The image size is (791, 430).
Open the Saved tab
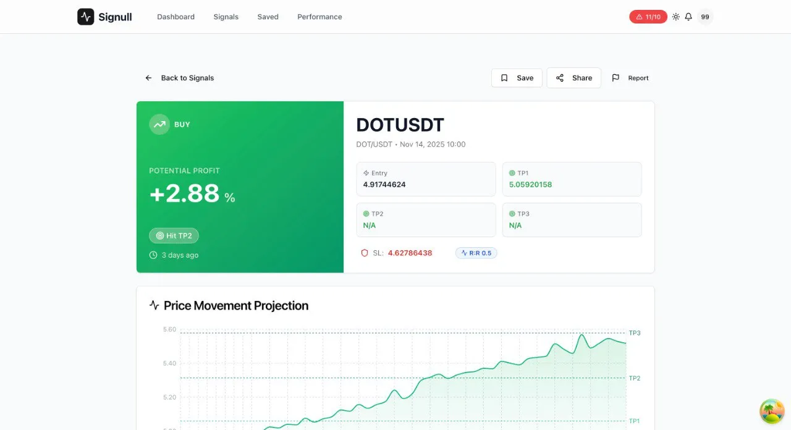[x=268, y=17]
